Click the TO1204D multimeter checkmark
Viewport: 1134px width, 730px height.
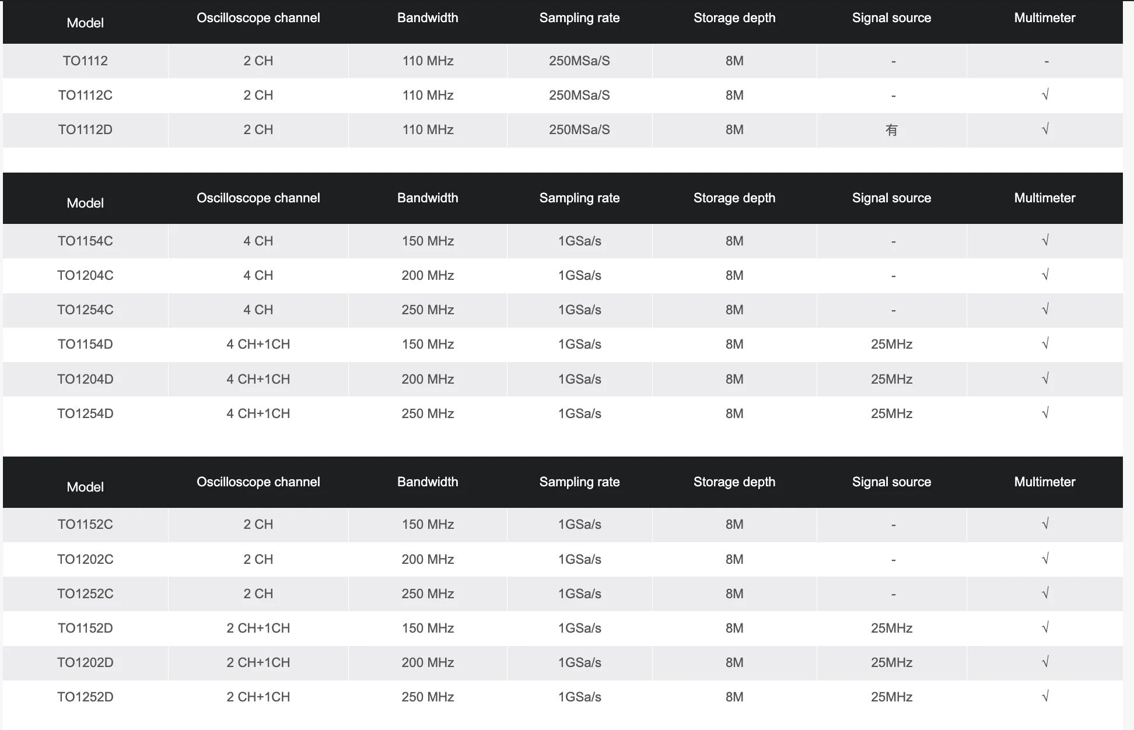pos(1045,378)
